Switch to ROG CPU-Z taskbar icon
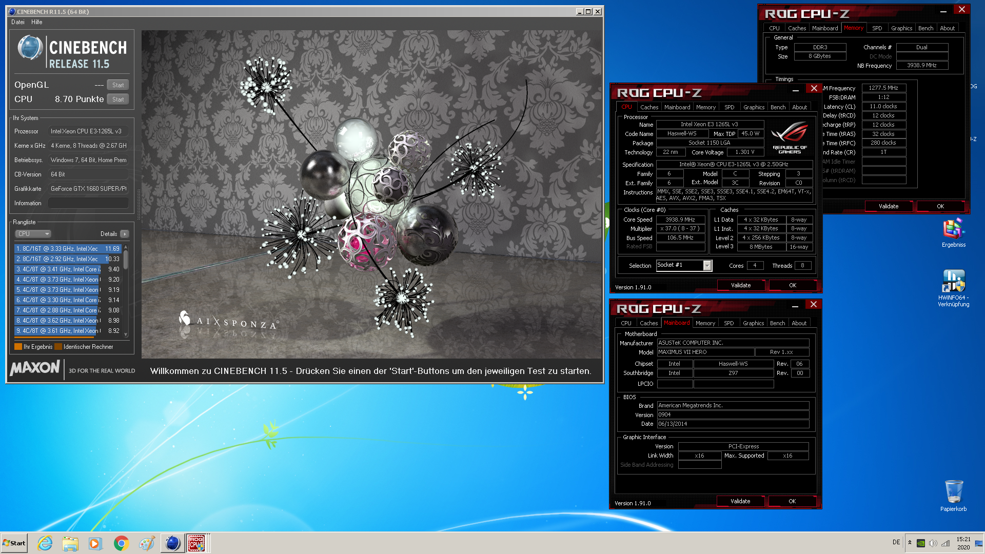The width and height of the screenshot is (985, 554). [197, 543]
